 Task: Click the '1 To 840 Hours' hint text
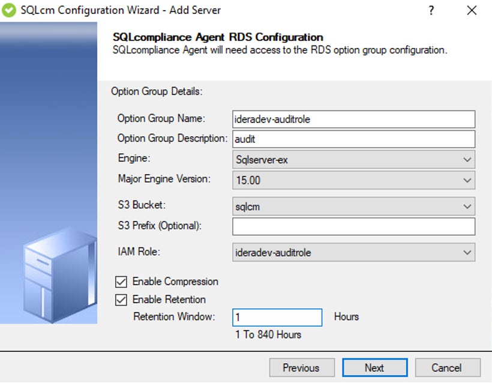coord(268,334)
